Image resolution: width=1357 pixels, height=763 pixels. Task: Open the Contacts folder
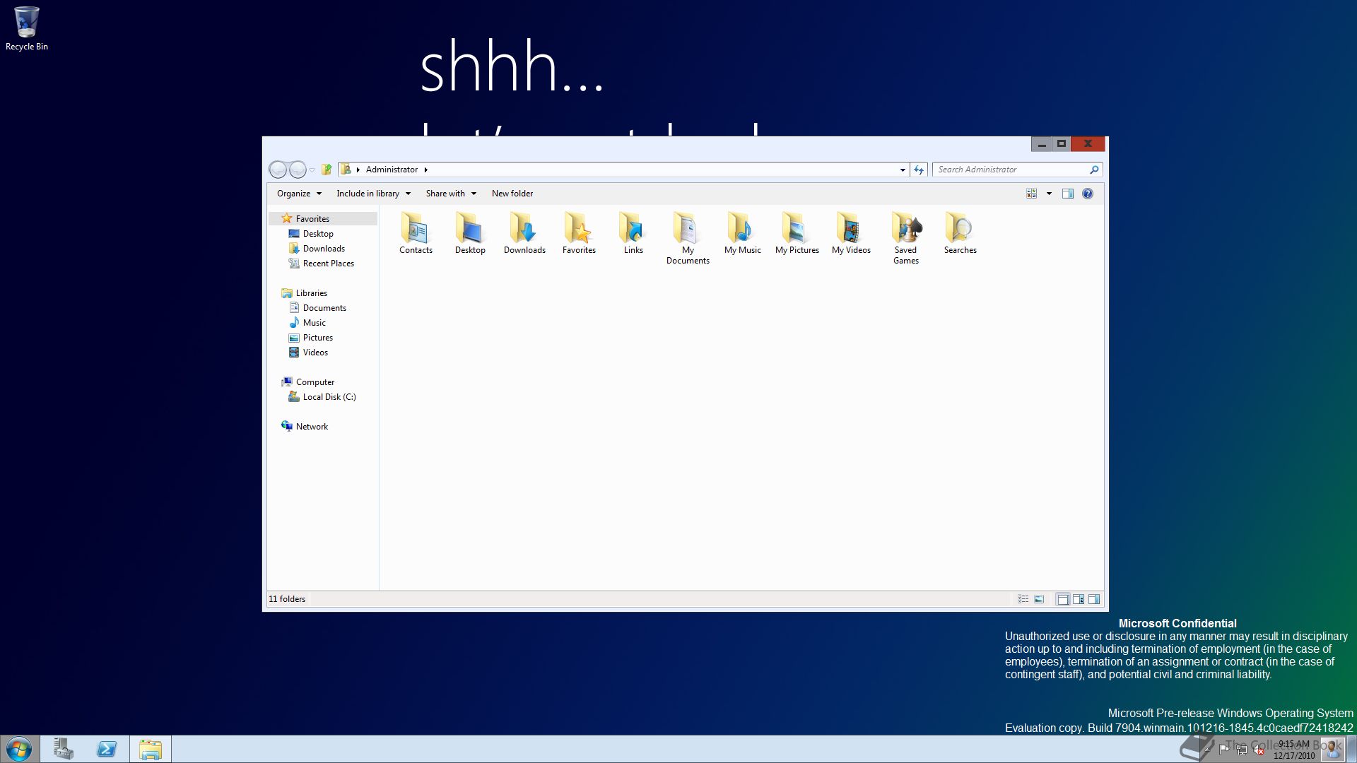pos(416,233)
